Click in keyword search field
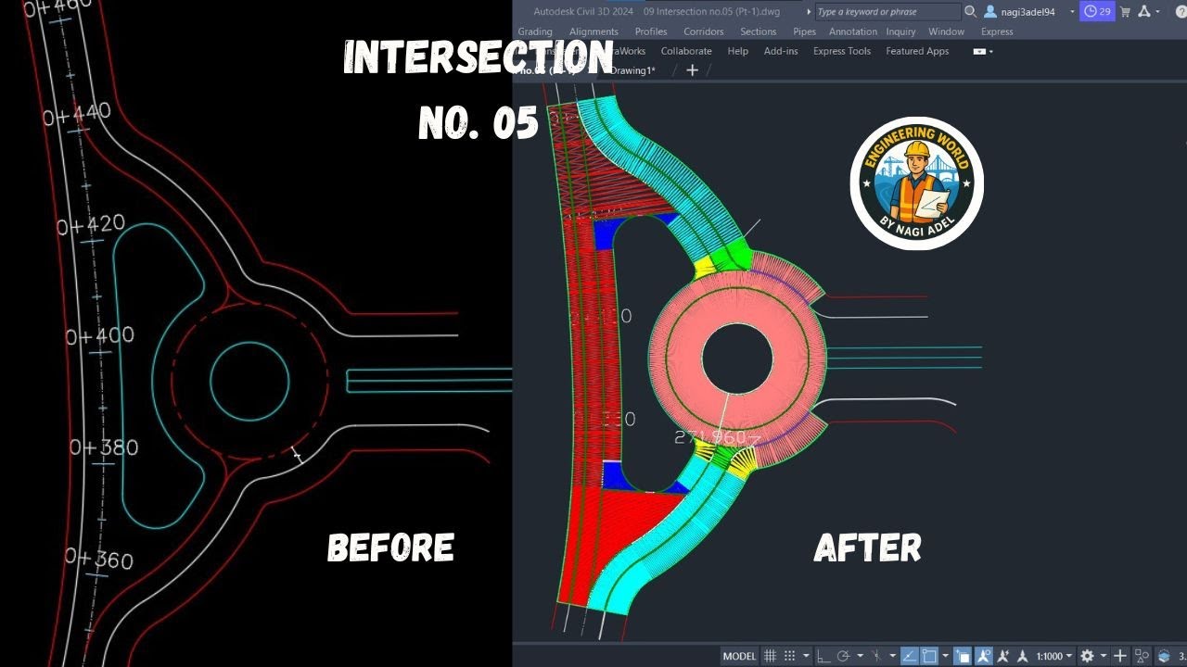This screenshot has width=1187, height=667. pyautogui.click(x=887, y=12)
